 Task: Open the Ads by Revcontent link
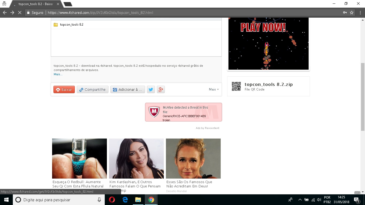207,128
